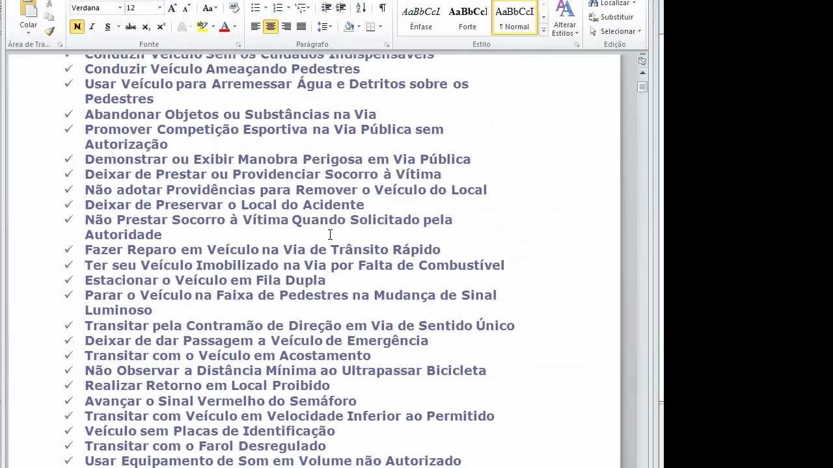Viewport: 833px width, 468px height.
Task: Open the Change Case (Aa) dropdown
Action: click(x=210, y=8)
